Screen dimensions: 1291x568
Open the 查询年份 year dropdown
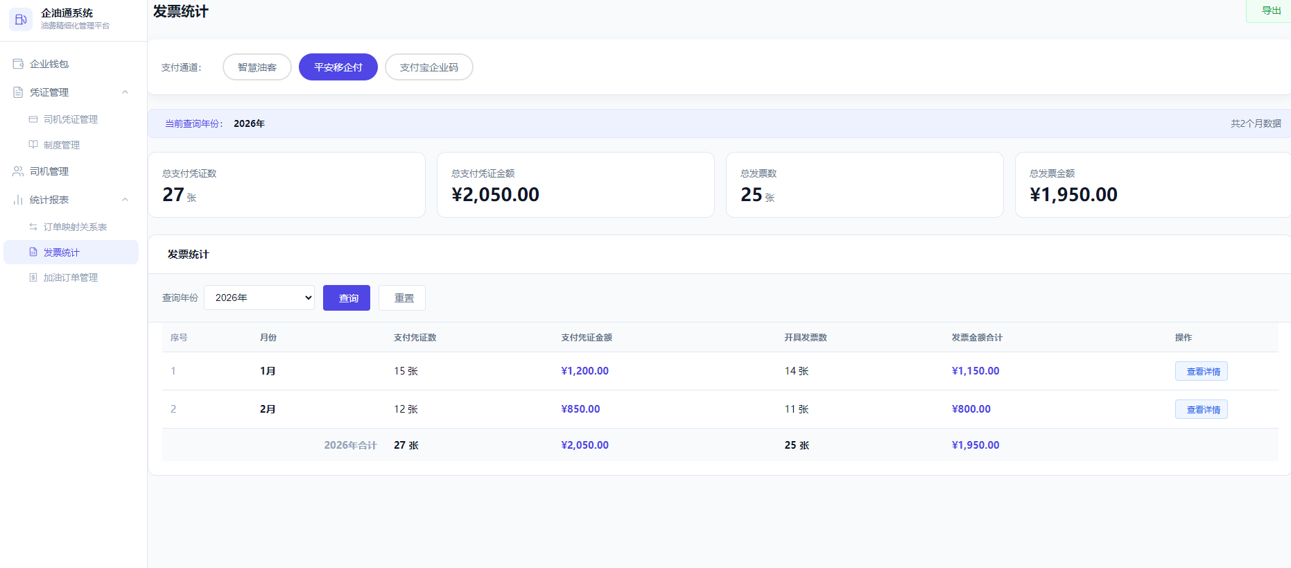[x=259, y=298]
